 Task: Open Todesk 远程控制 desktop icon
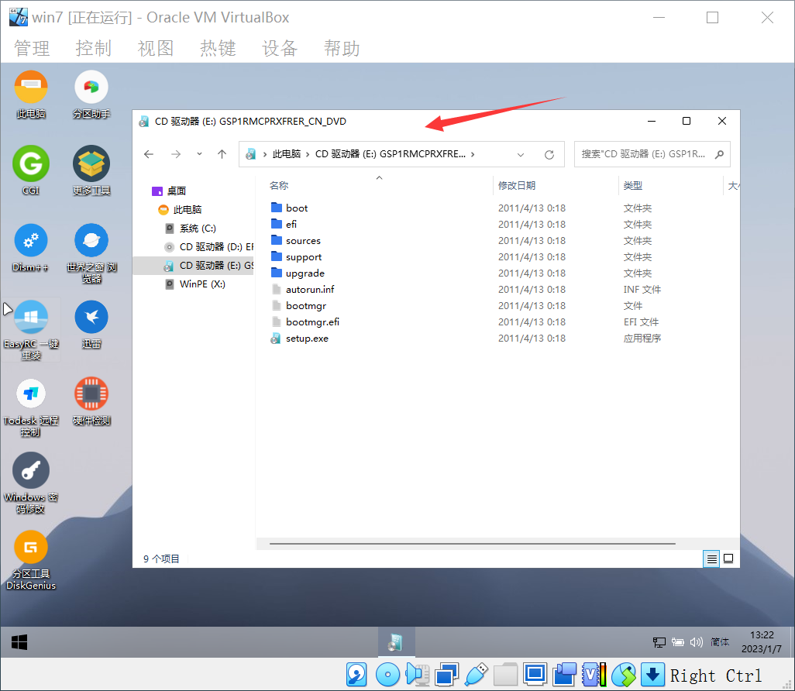click(31, 407)
